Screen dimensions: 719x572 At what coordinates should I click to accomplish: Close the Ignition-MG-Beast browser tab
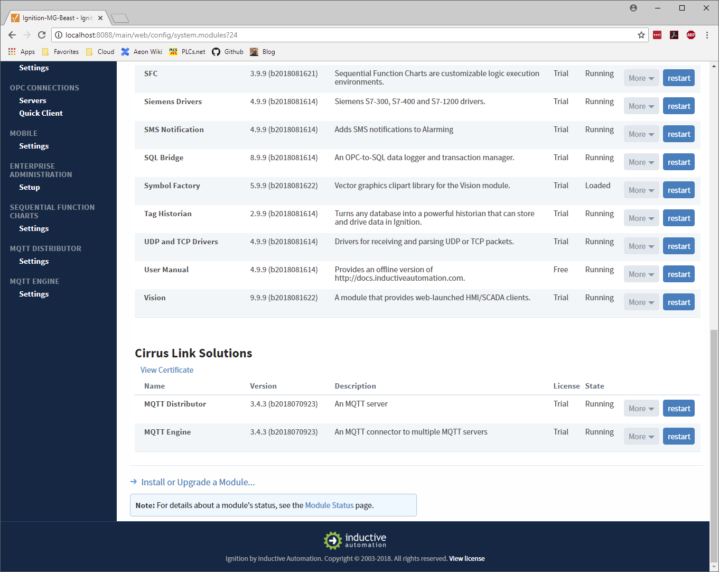(x=100, y=18)
